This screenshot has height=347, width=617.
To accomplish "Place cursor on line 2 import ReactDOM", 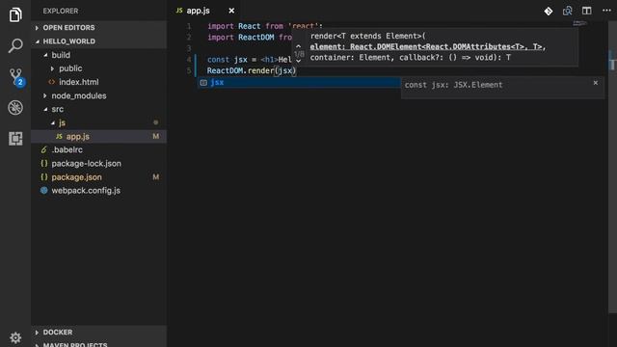I will 250,38.
